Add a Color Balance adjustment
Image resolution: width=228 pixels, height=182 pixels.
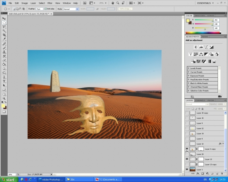201,54
